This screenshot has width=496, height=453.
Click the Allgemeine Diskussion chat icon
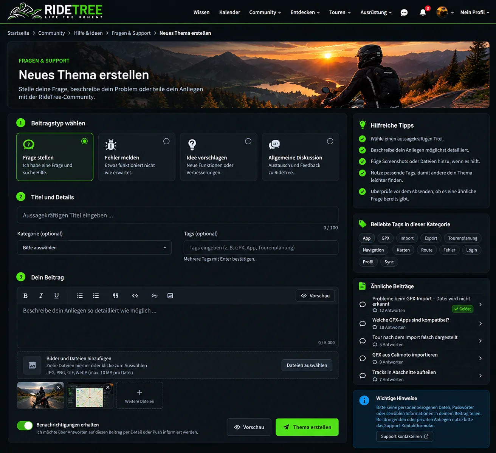click(x=274, y=144)
